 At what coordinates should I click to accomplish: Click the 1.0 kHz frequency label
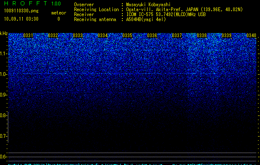tap(3, 74)
